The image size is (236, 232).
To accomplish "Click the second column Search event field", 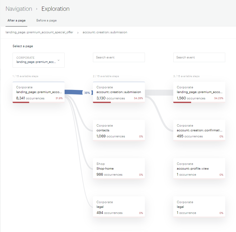I will (119, 57).
